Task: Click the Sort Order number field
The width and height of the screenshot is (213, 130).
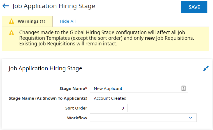Action: (x=109, y=108)
